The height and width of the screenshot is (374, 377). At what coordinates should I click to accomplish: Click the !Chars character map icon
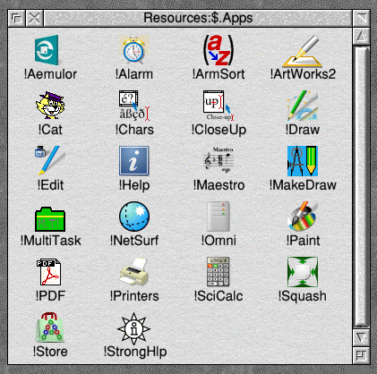tap(134, 106)
